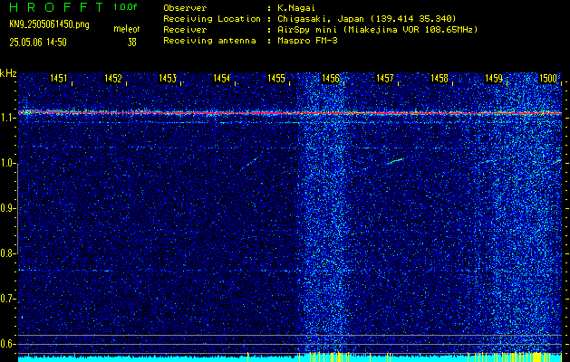Click the 0.7 frequency axis label
570x362 pixels.
pyautogui.click(x=7, y=299)
